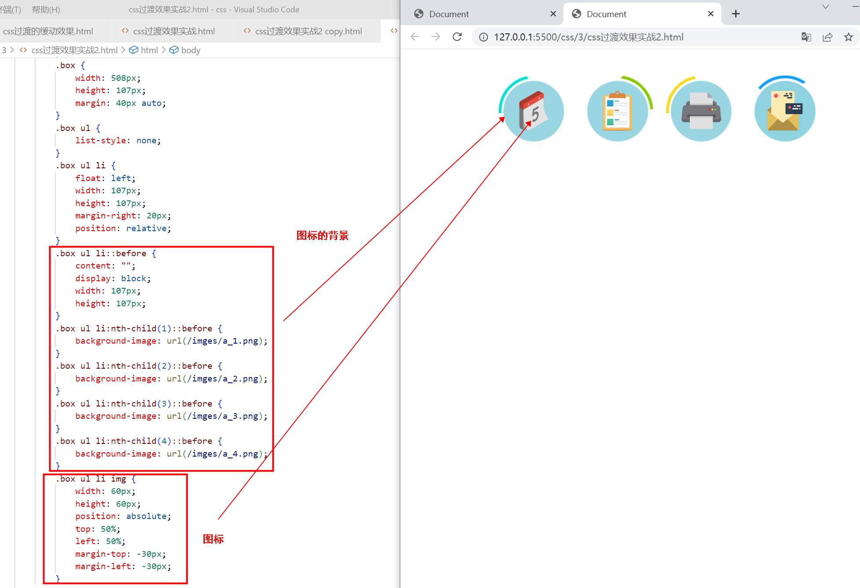The image size is (860, 588).
Task: Click the a_1.png background-image line
Action: (x=171, y=341)
